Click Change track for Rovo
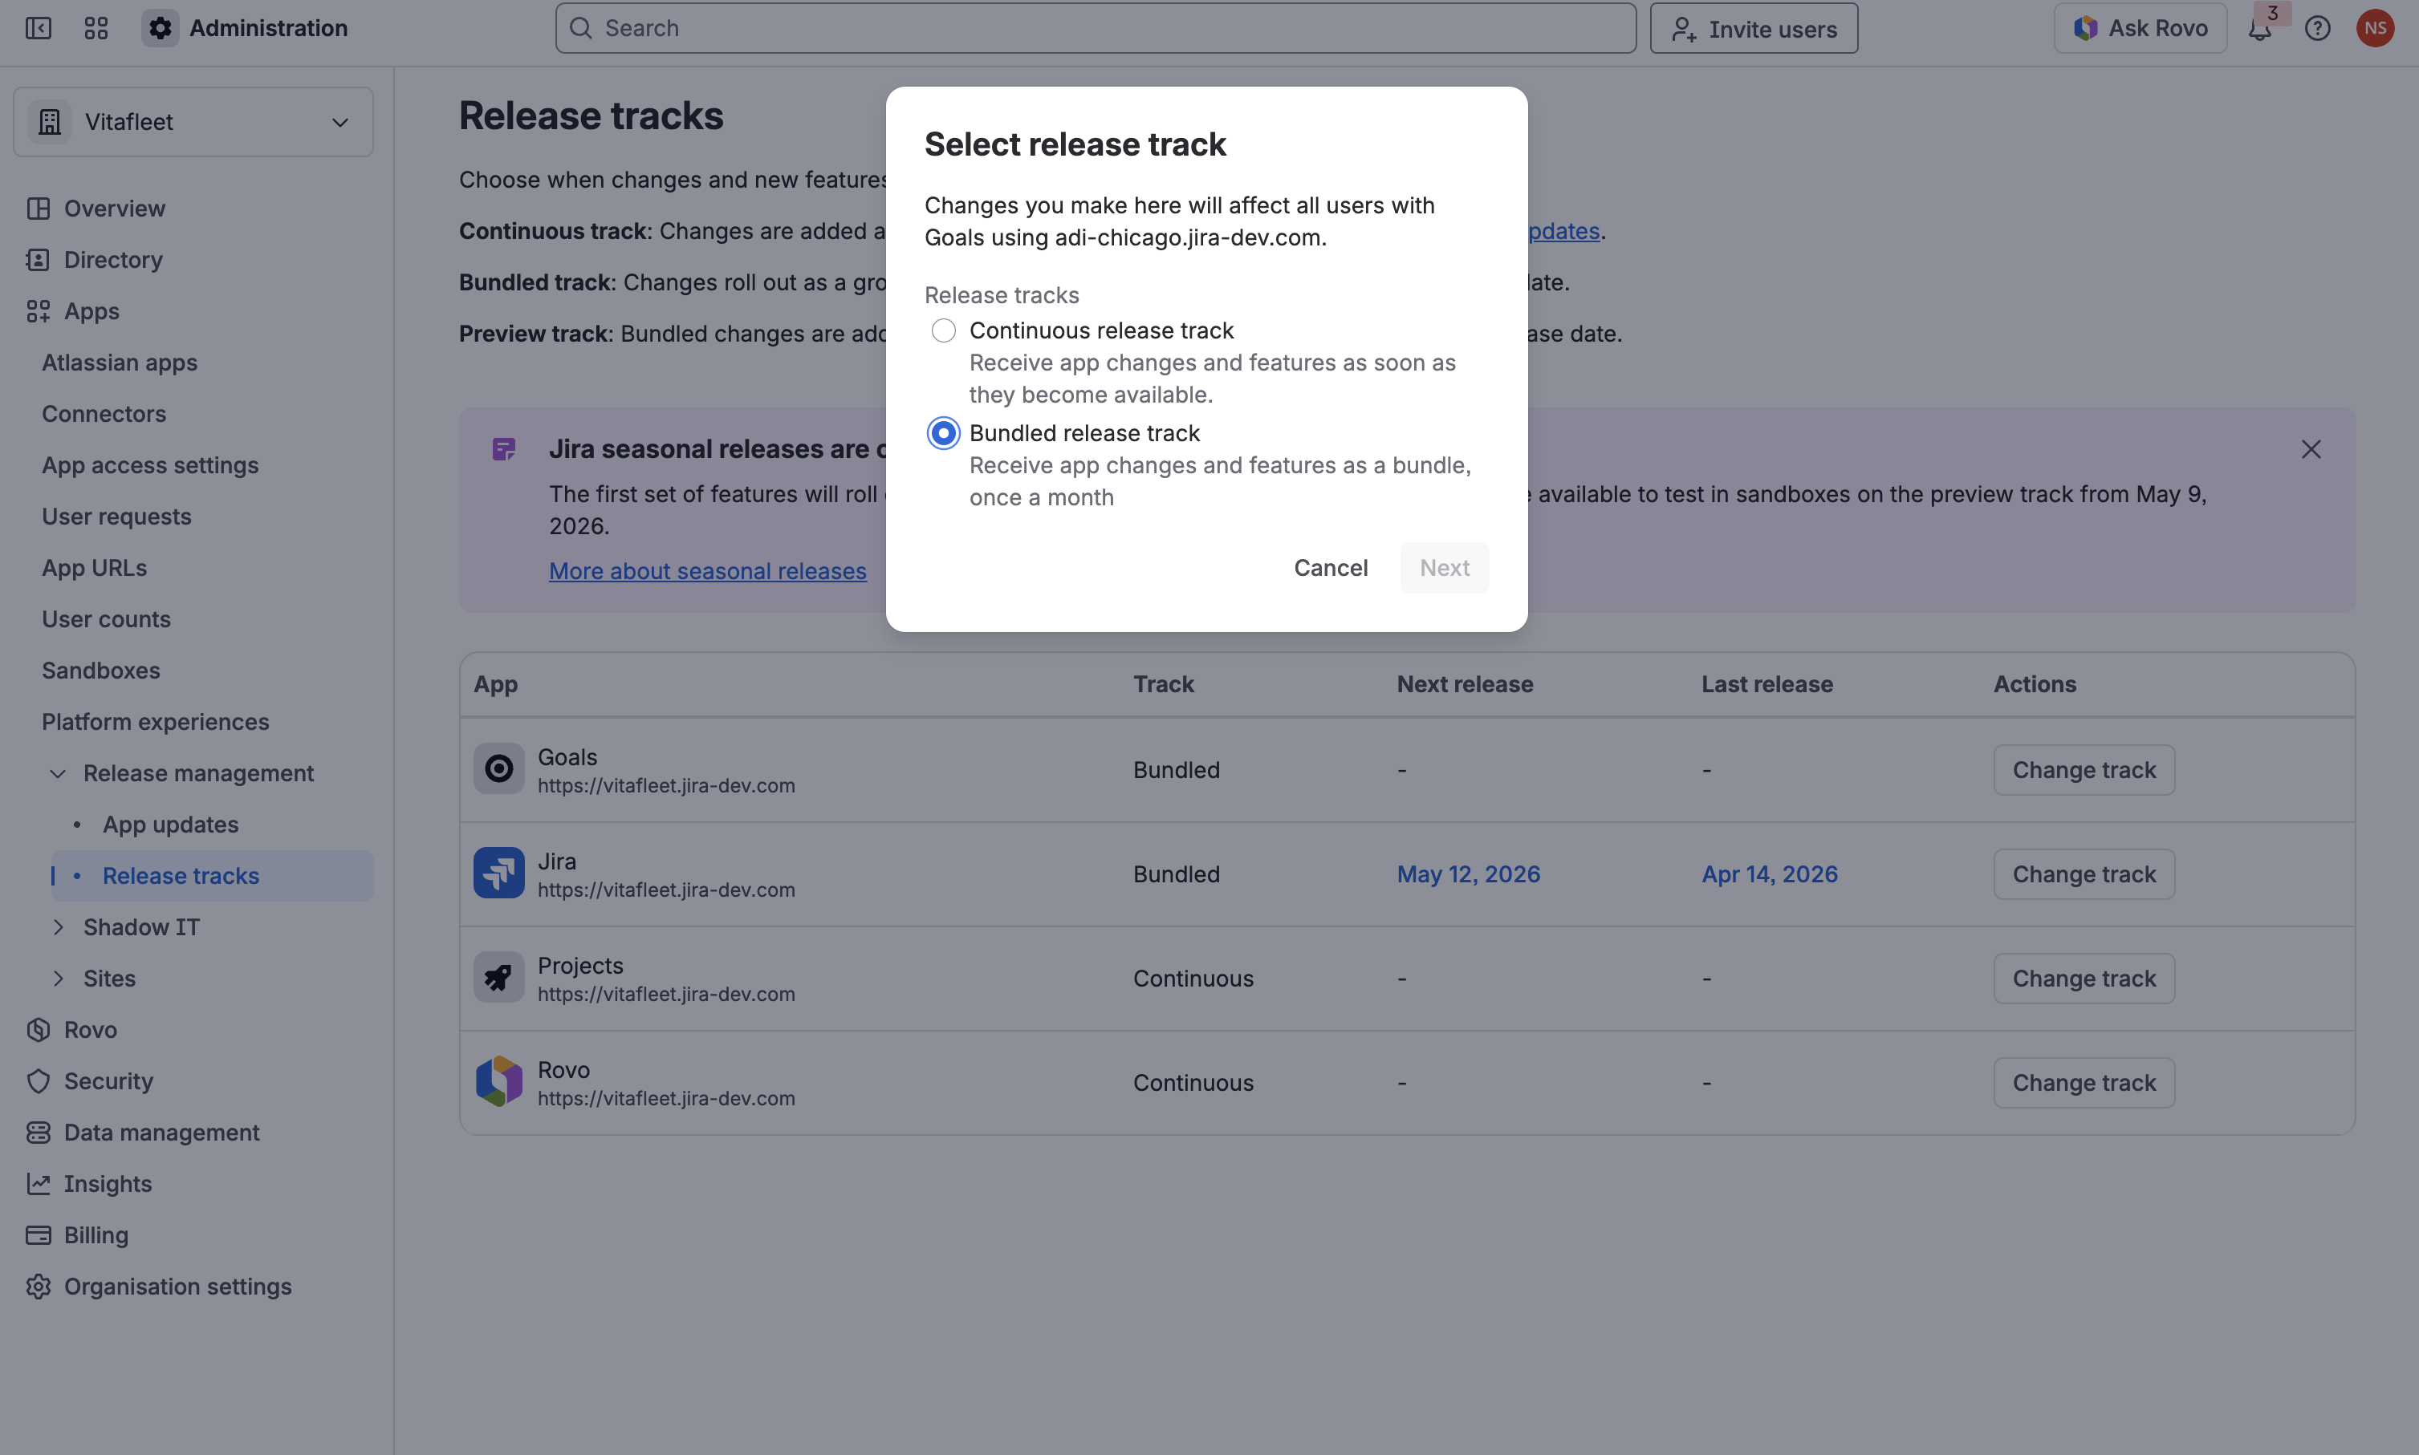Viewport: 2419px width, 1455px height. coord(2084,1082)
